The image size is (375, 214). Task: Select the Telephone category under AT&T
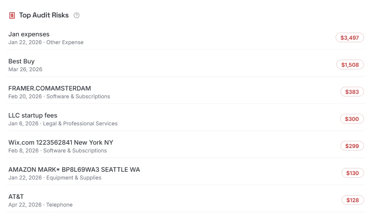pos(59,205)
